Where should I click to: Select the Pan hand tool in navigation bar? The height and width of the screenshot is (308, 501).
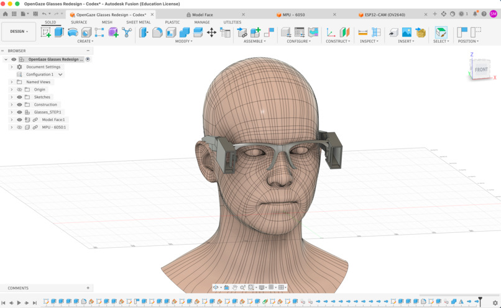point(234,288)
